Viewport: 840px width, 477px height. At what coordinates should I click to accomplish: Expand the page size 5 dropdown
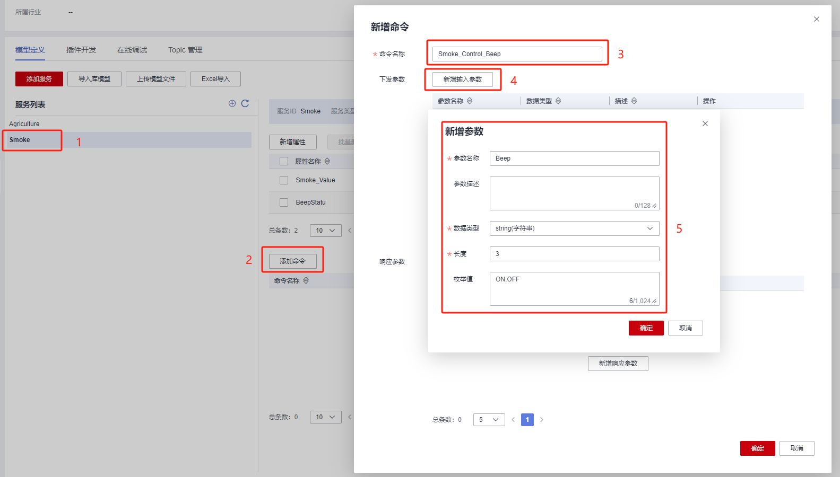[x=489, y=420]
